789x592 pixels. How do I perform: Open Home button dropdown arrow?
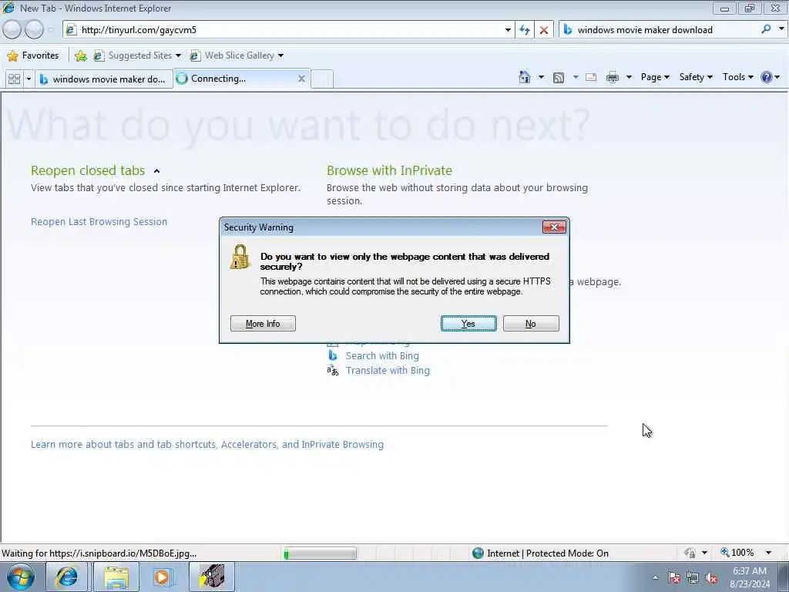point(541,77)
